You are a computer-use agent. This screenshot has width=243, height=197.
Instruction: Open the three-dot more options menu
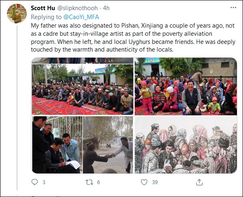pyautogui.click(x=233, y=8)
